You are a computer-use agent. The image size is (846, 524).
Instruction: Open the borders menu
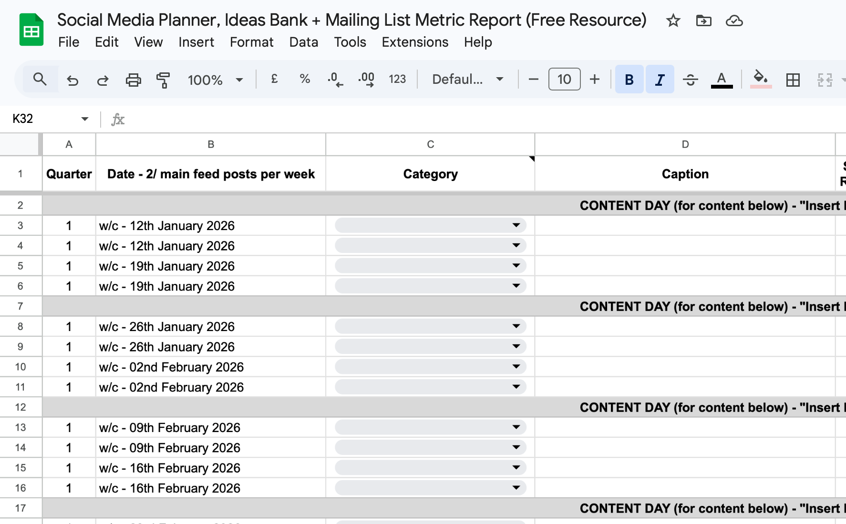pos(792,79)
